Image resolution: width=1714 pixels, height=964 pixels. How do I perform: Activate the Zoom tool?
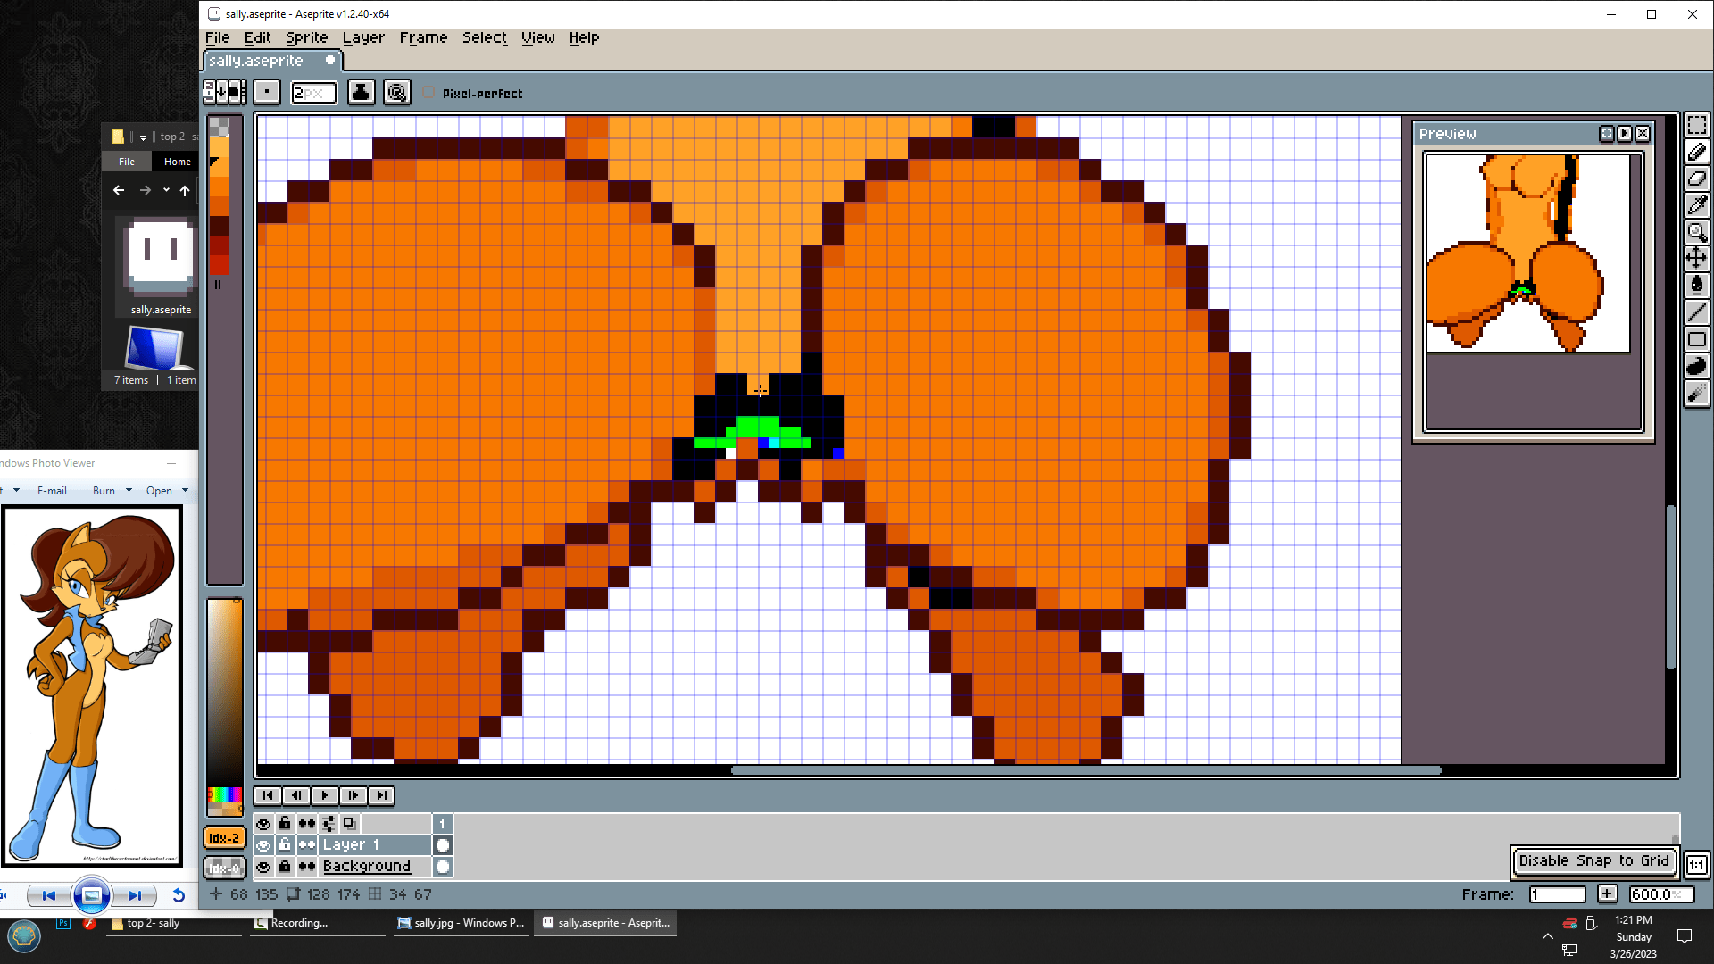pos(1696,232)
